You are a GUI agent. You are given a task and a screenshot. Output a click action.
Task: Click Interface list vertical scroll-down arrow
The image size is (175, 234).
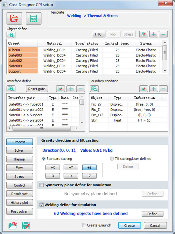tap(82, 123)
